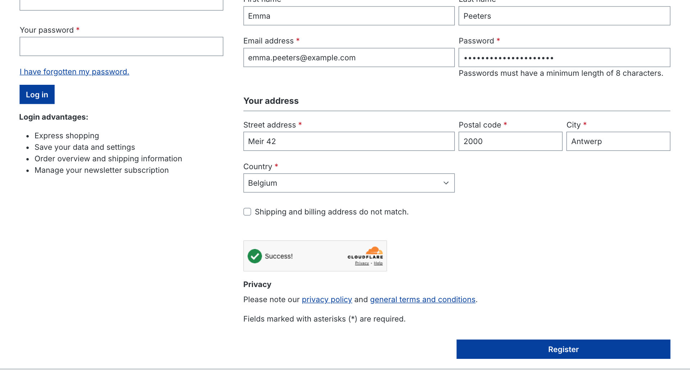Click 'Express shopping' list item text
Image resolution: width=690 pixels, height=388 pixels.
(67, 136)
